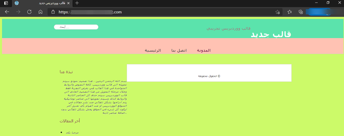Click the site title قالب جديد
This screenshot has width=344, height=136.
click(x=271, y=34)
